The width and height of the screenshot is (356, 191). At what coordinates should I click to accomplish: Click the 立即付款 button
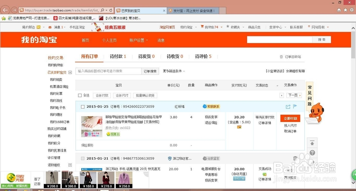click(290, 118)
